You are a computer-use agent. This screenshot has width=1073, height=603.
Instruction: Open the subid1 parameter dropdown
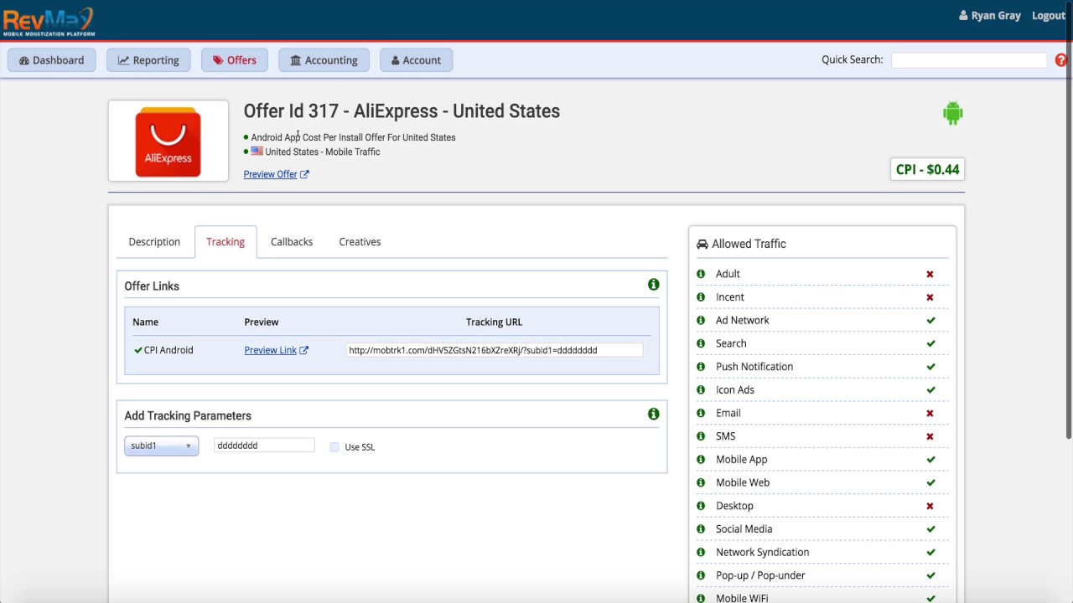coord(161,446)
